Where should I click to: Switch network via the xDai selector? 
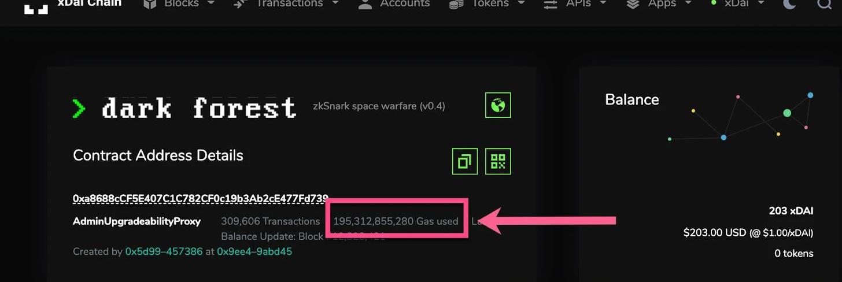tap(737, 3)
